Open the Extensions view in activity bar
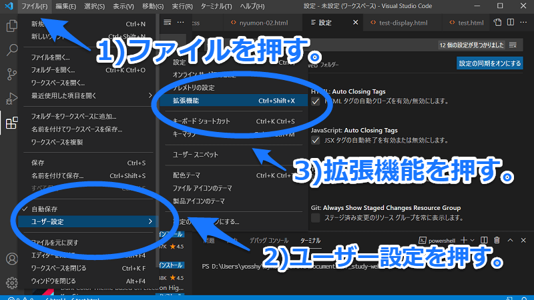This screenshot has height=300, width=534. (11, 123)
